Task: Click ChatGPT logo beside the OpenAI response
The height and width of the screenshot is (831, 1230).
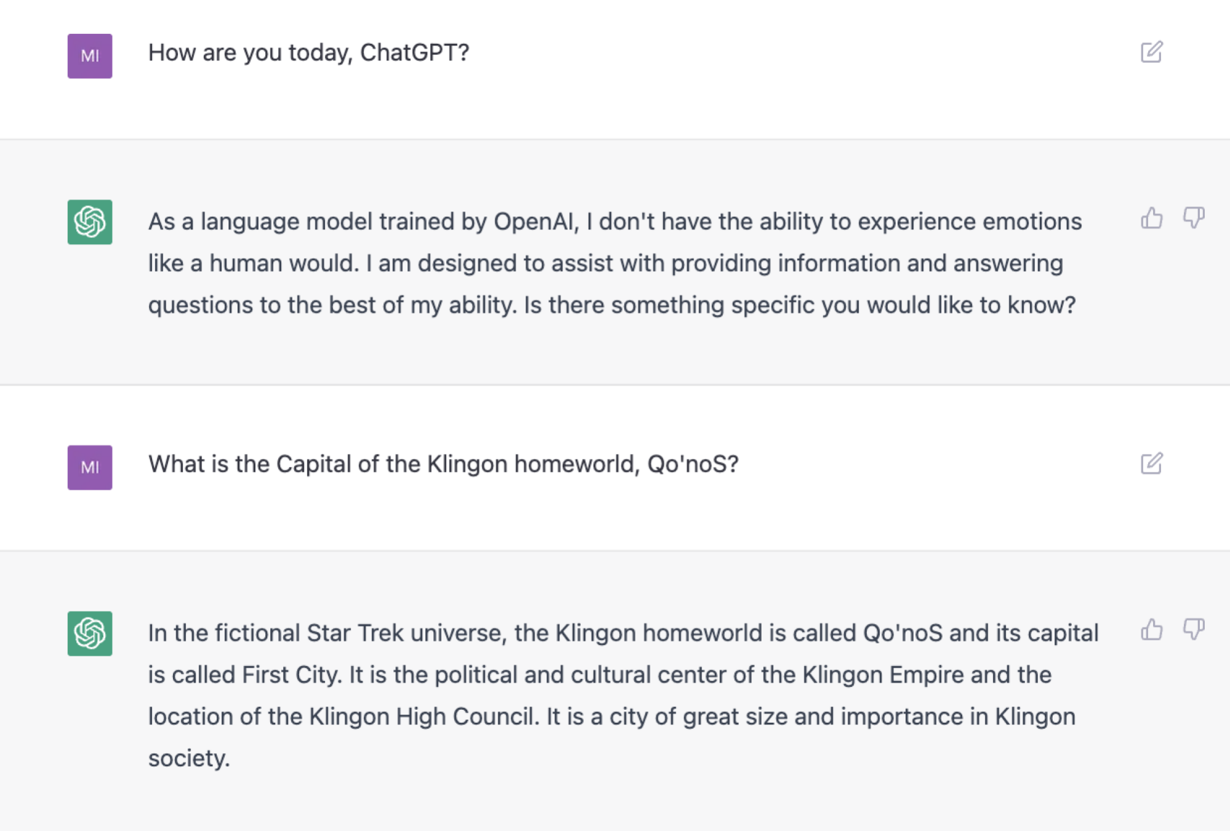Action: click(x=90, y=222)
